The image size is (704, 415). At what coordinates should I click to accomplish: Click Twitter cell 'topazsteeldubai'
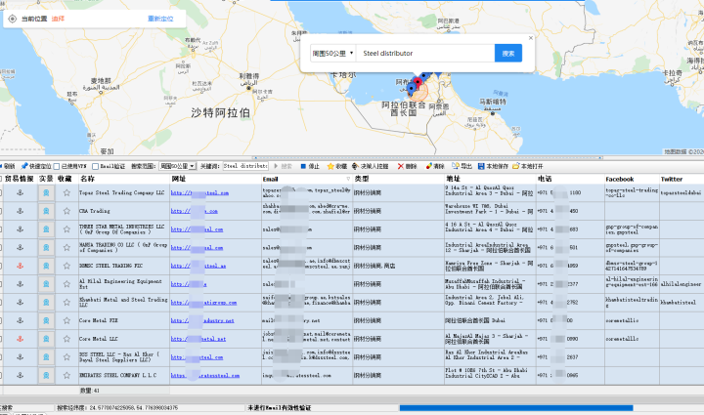click(x=681, y=193)
